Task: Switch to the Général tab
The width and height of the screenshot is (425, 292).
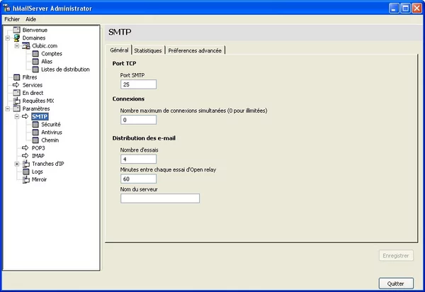Action: tap(119, 50)
